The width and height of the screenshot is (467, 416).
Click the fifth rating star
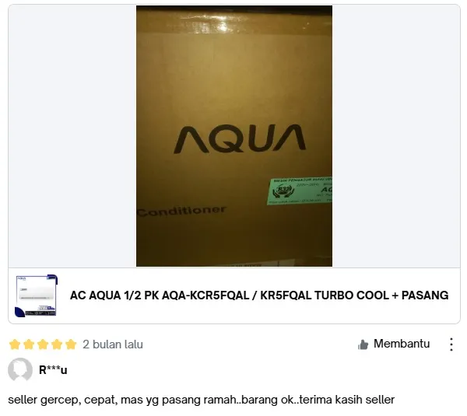[x=71, y=344]
